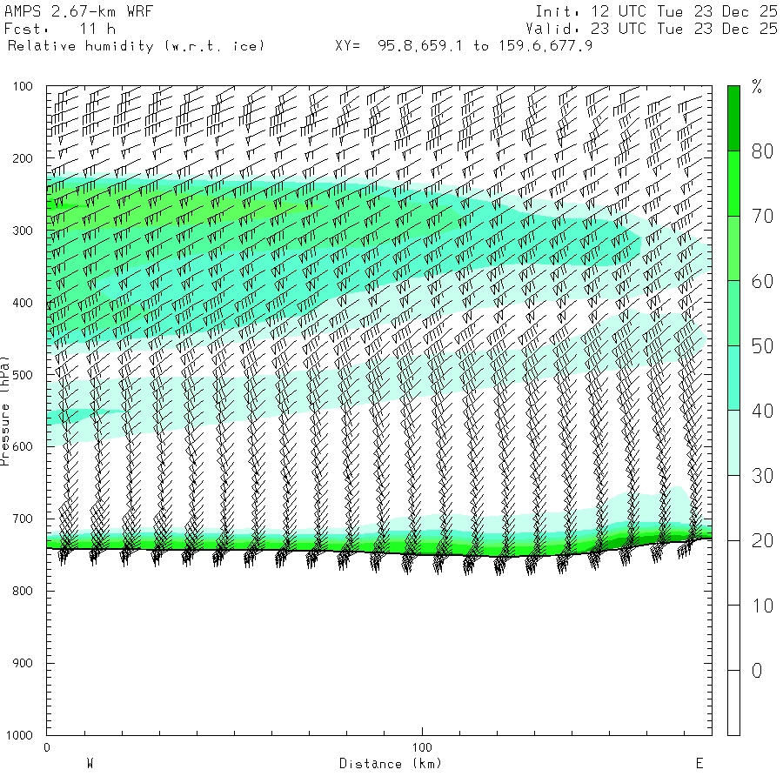Click the '100' distance axis tick label at bottom

[422, 747]
